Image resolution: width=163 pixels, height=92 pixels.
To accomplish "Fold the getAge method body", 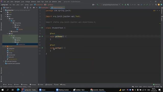I will (45, 48).
